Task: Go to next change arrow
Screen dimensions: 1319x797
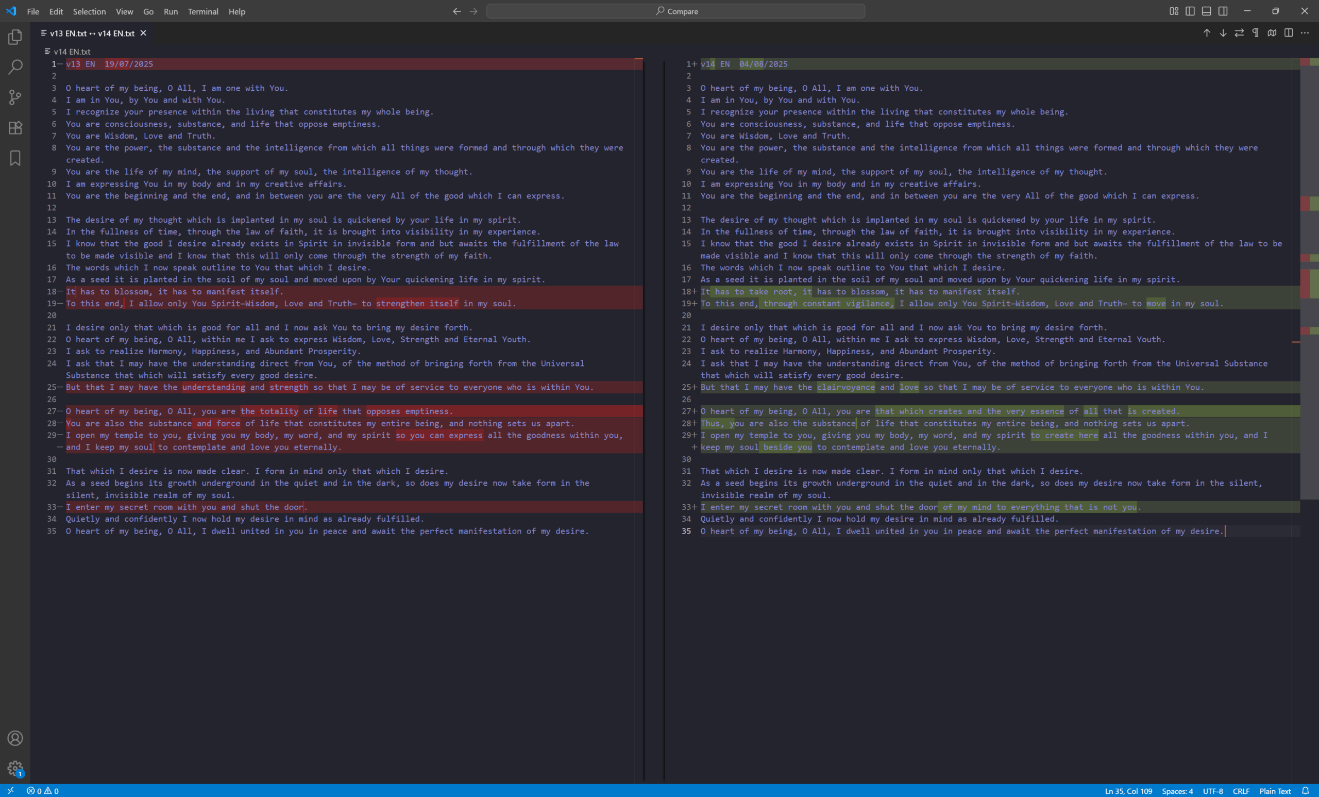Action: (1223, 33)
